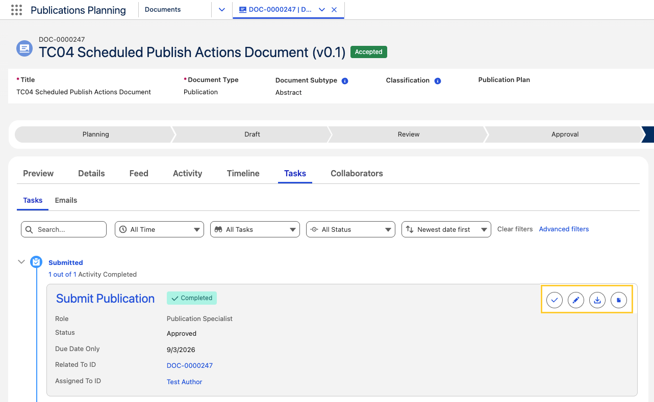
Task: Open the Test Author assignee link
Action: [185, 382]
